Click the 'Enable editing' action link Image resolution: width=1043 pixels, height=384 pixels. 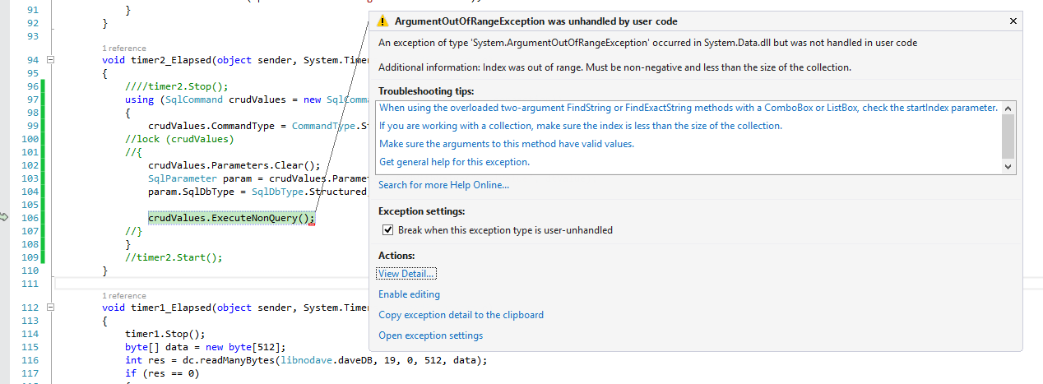(409, 294)
